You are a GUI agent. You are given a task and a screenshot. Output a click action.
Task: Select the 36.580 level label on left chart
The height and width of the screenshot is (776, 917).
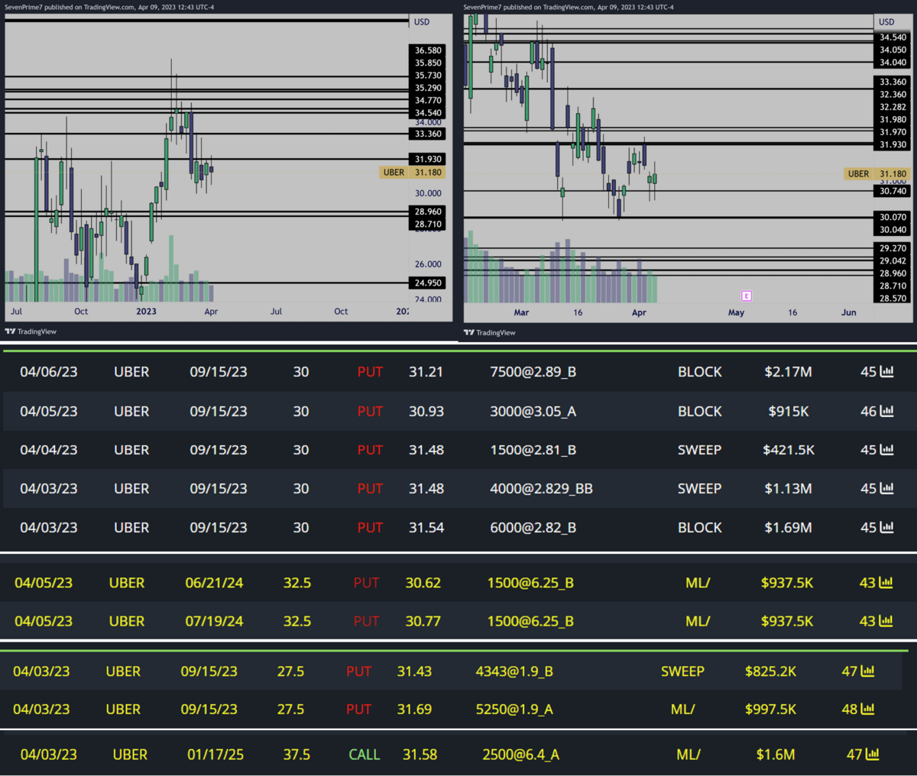coord(428,50)
